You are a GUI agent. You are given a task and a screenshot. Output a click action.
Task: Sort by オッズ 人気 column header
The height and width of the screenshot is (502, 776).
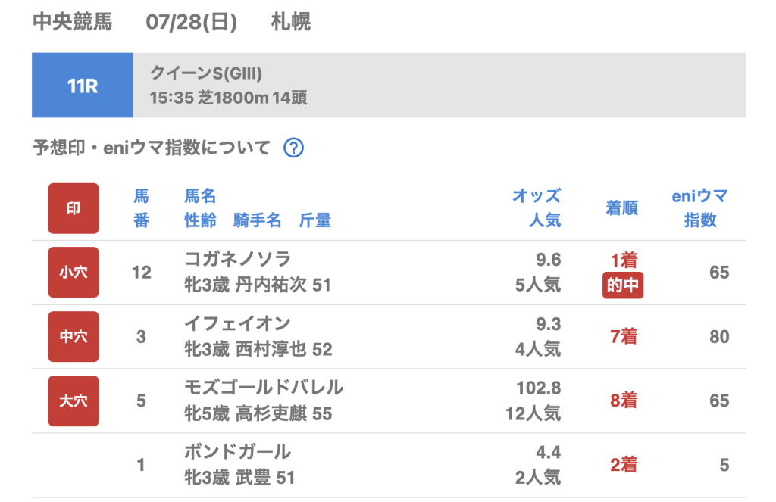point(536,208)
